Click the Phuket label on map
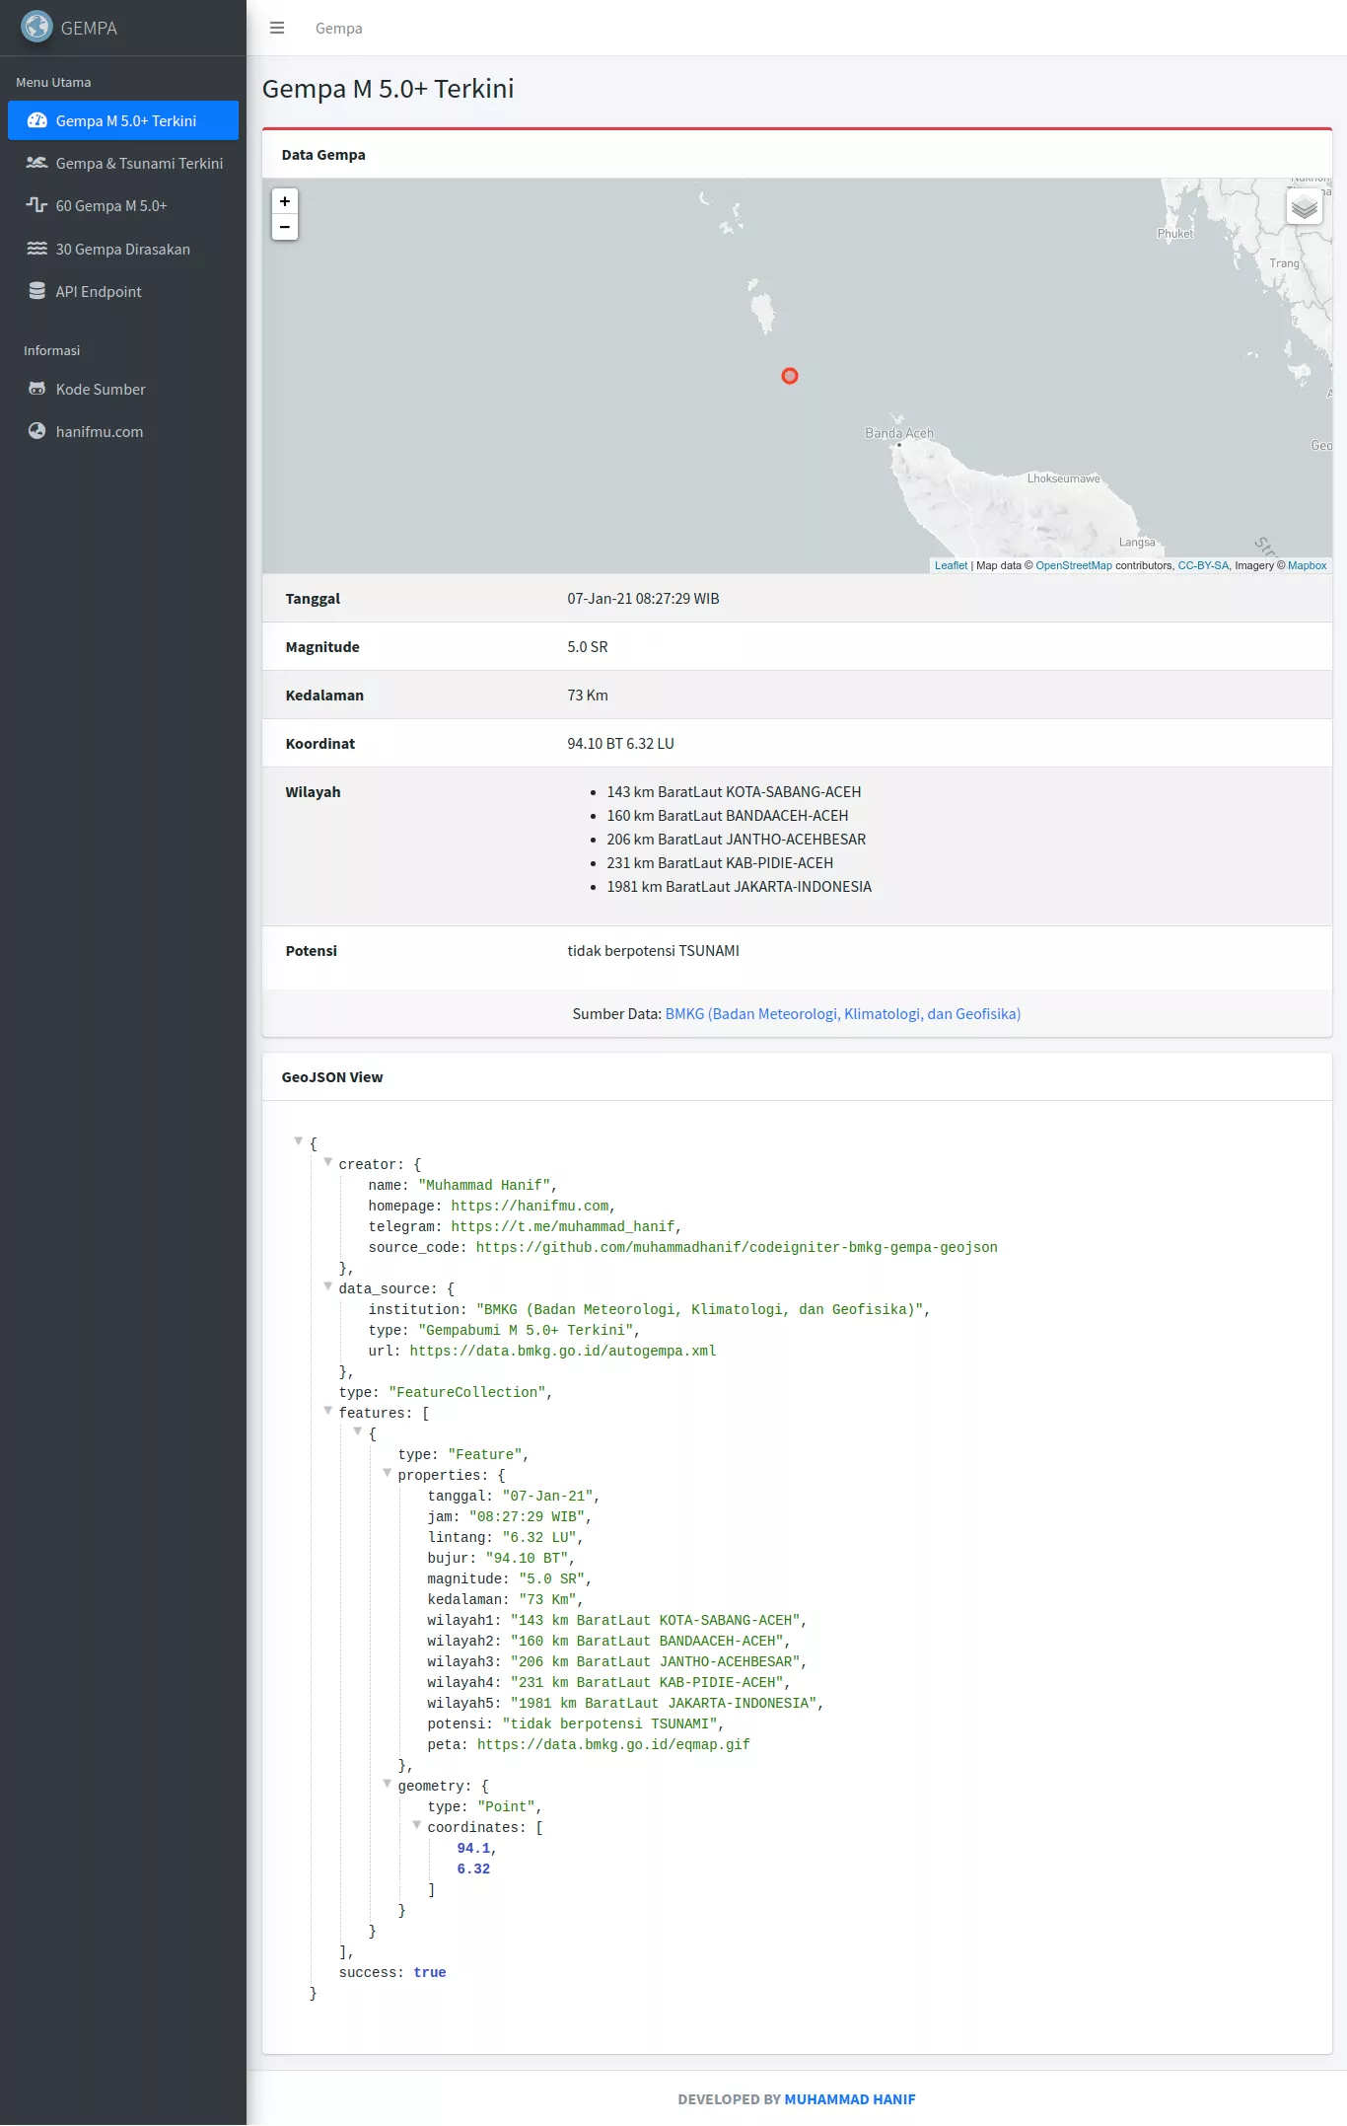The image size is (1347, 2126). pos(1174,234)
